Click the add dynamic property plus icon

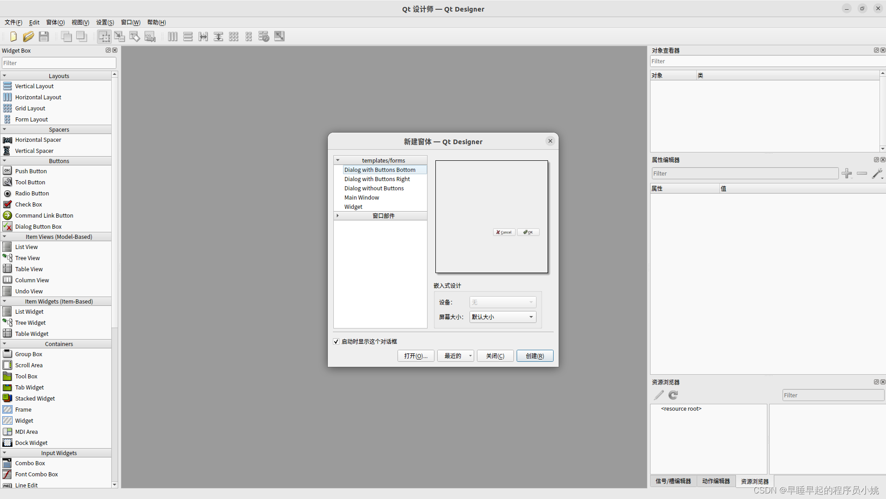847,173
